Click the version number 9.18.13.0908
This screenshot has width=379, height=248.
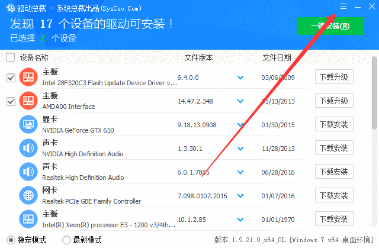click(197, 125)
